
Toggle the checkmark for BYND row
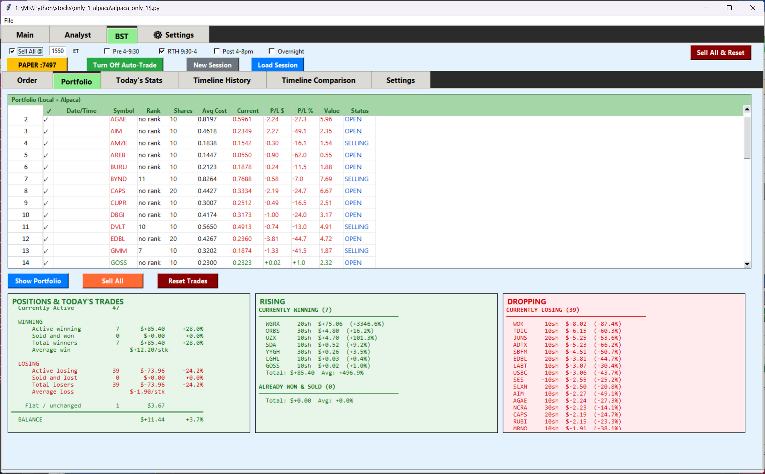[46, 179]
